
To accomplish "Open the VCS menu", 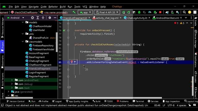I will pos(85,7).
